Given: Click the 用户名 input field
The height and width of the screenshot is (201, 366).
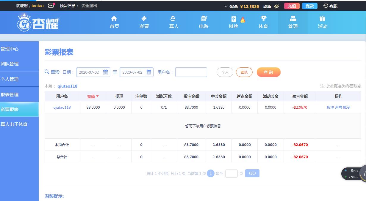Looking at the screenshot, I should click(191, 72).
